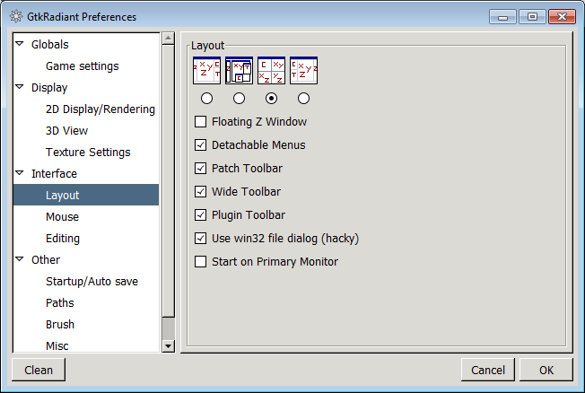The height and width of the screenshot is (393, 585).
Task: Select the second layout radio button
Action: pos(240,98)
